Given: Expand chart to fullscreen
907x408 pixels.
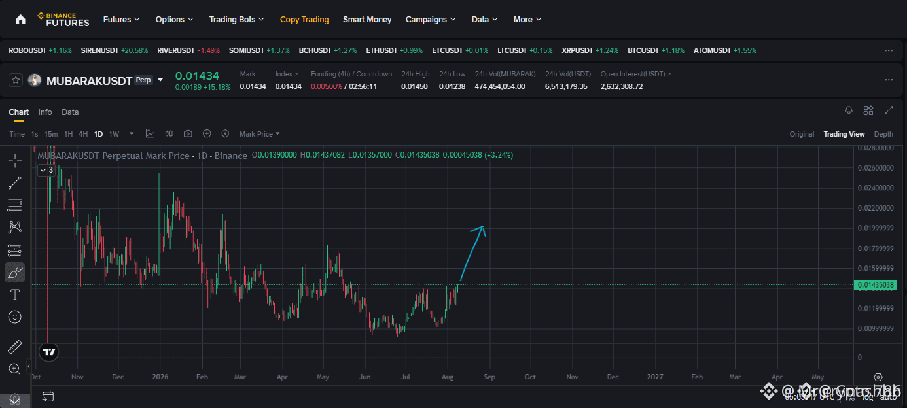Looking at the screenshot, I should (x=889, y=110).
